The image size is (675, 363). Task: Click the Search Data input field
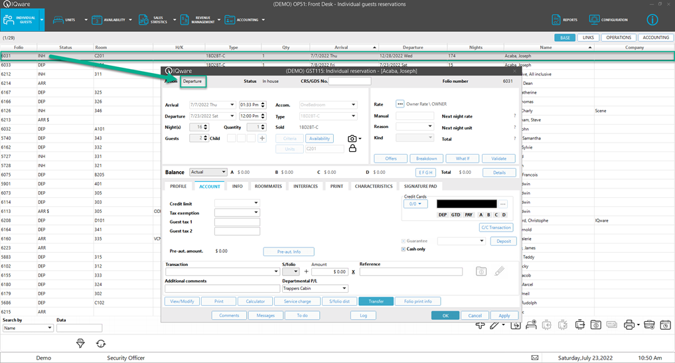tap(79, 328)
